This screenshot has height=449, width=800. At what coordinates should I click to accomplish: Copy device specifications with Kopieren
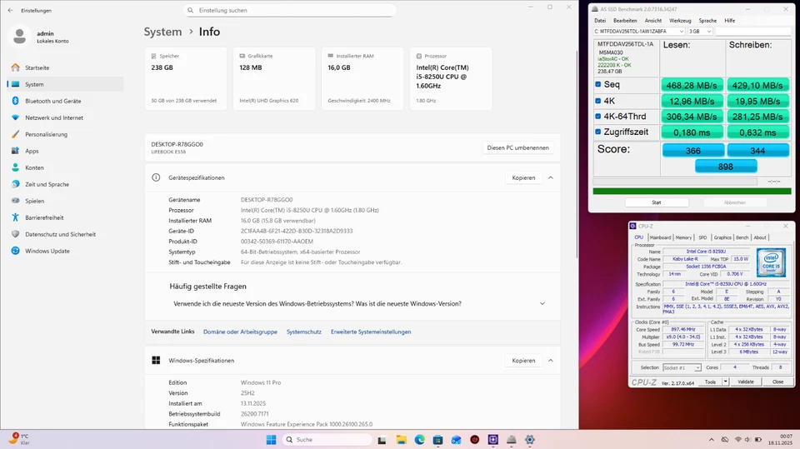[x=523, y=177]
